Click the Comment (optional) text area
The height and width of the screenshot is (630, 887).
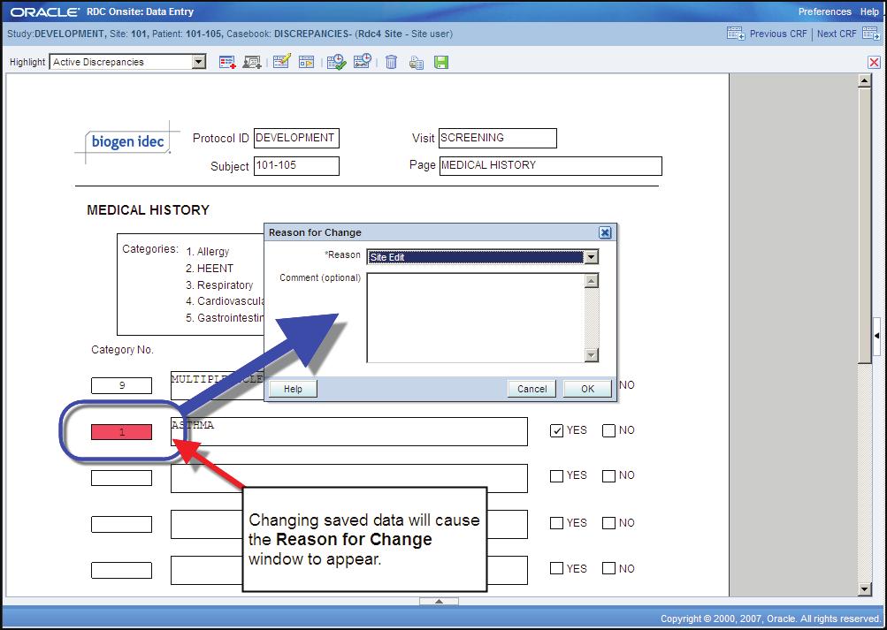[475, 317]
